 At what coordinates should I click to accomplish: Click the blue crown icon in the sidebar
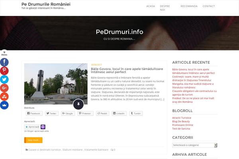click(4, 105)
